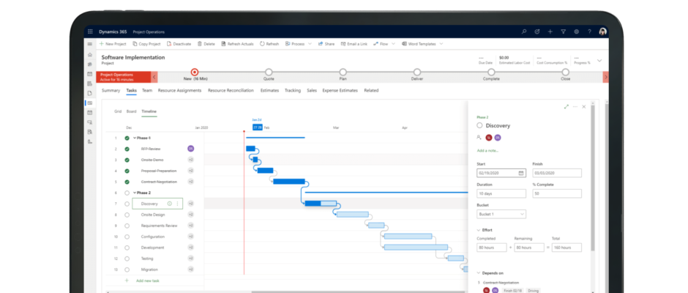Open the Word Templates dropdown arrow
This screenshot has height=293, width=688.
[x=441, y=44]
